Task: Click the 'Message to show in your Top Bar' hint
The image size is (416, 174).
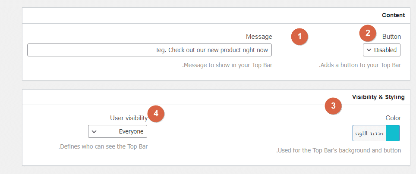Action: click(x=227, y=65)
